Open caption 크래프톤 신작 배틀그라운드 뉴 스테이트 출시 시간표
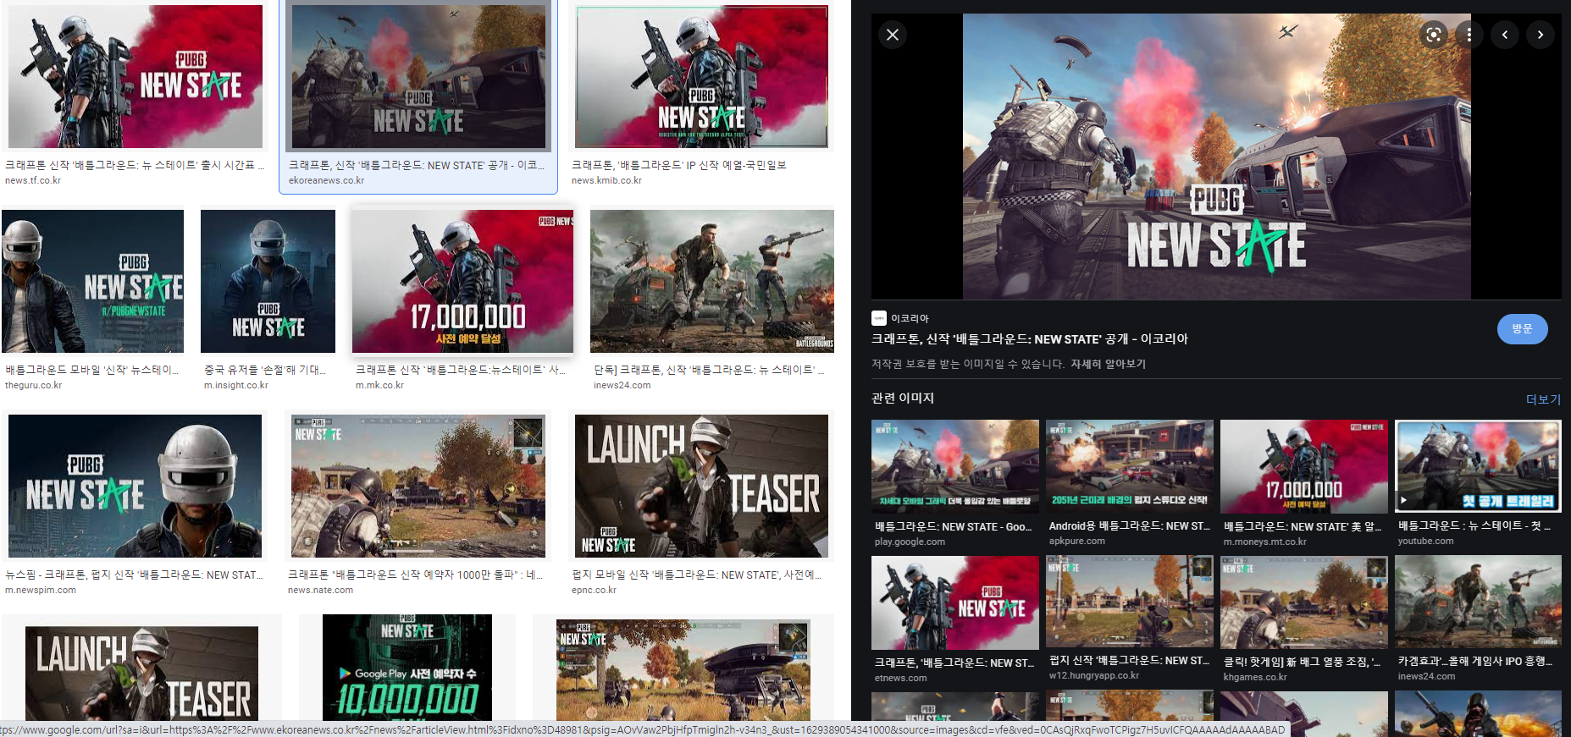 [x=135, y=165]
